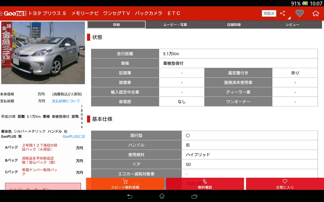
Task: Tap the 車検整備付 table cell
Action: click(x=239, y=63)
